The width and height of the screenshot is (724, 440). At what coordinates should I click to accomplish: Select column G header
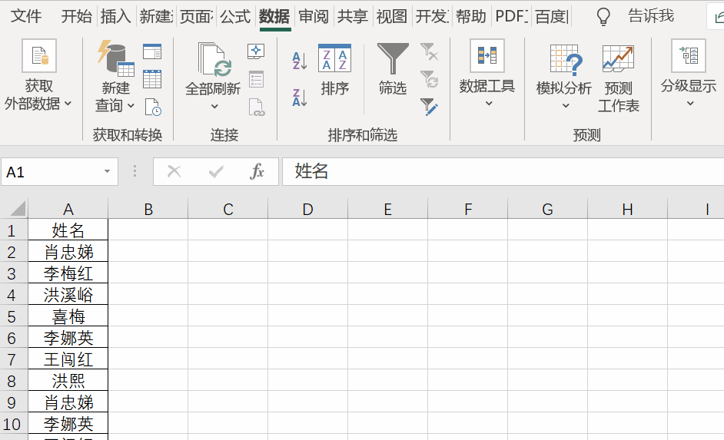coord(548,210)
